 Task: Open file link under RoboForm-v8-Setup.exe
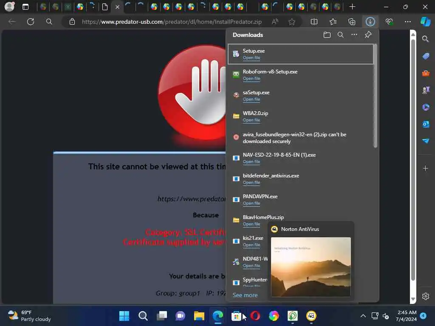point(251,79)
